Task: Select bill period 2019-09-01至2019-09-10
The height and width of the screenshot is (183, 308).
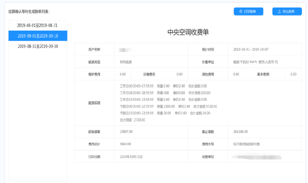Action: 38,36
